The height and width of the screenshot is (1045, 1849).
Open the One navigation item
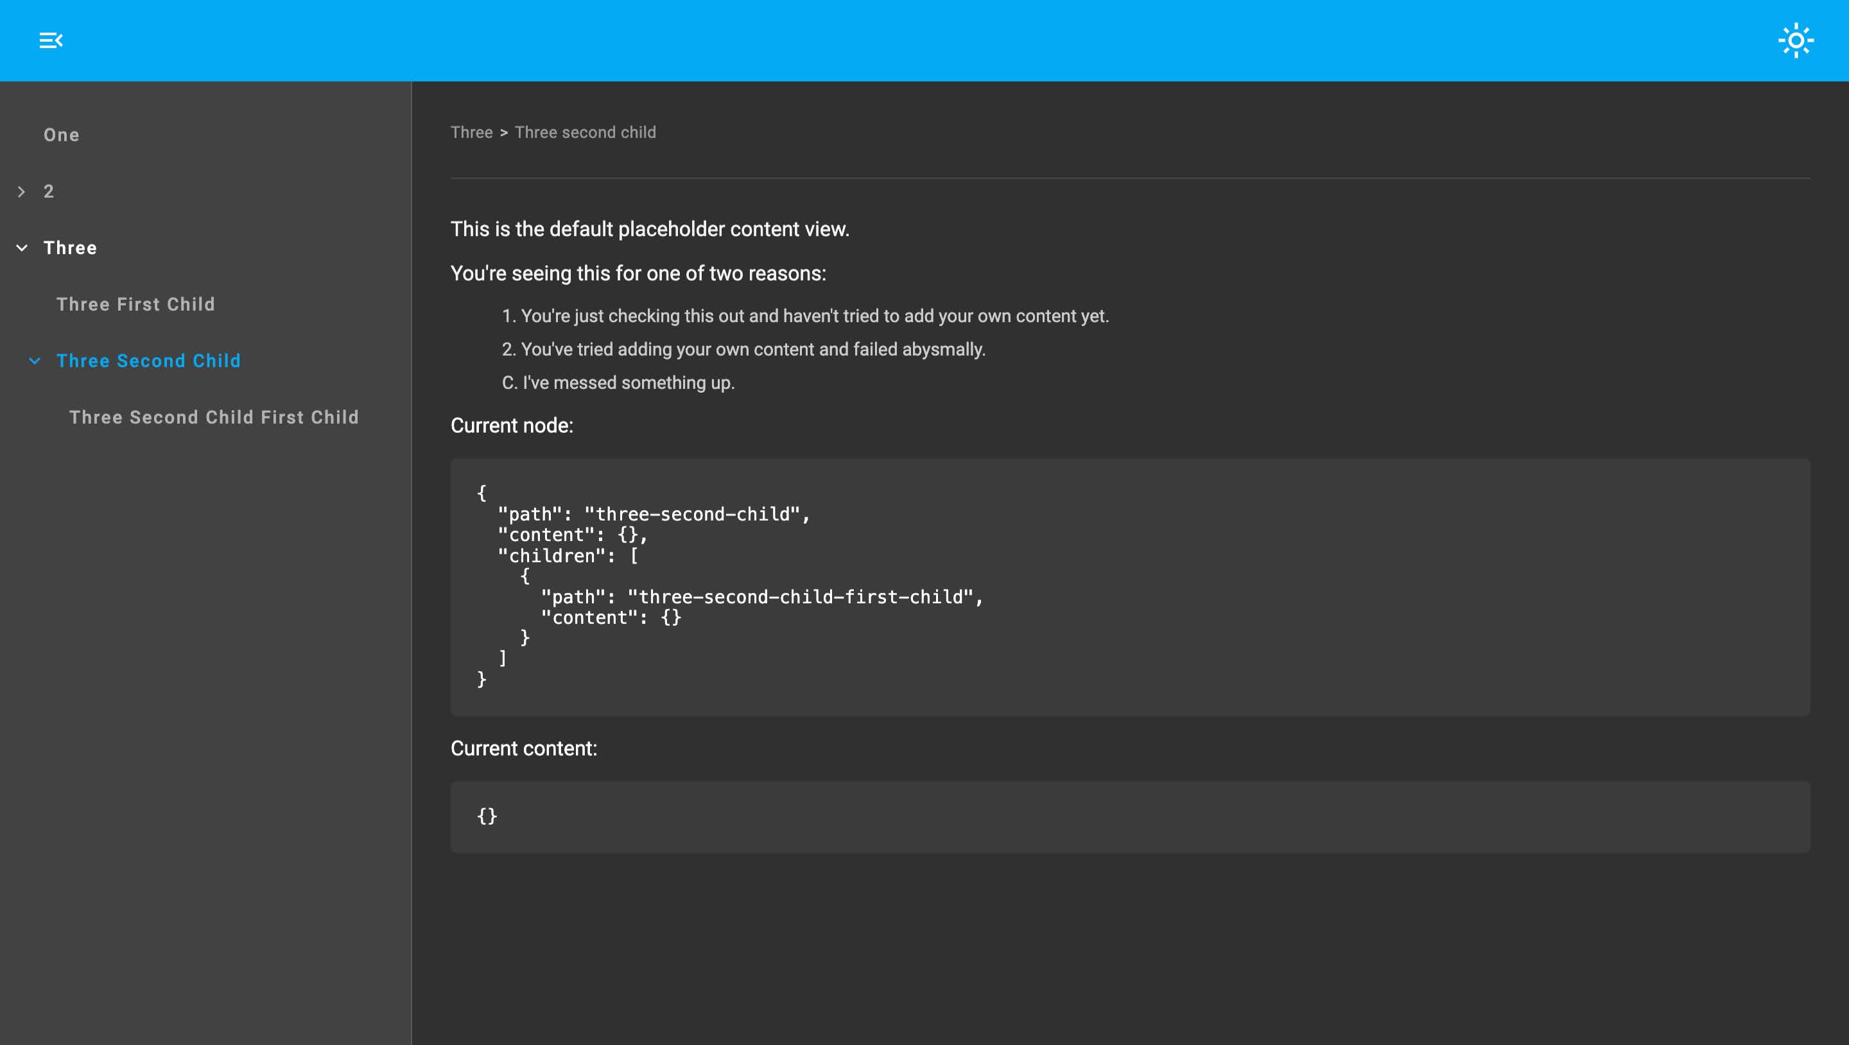tap(62, 135)
